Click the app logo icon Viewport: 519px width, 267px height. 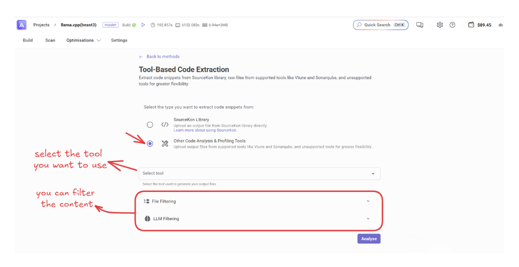tap(21, 25)
